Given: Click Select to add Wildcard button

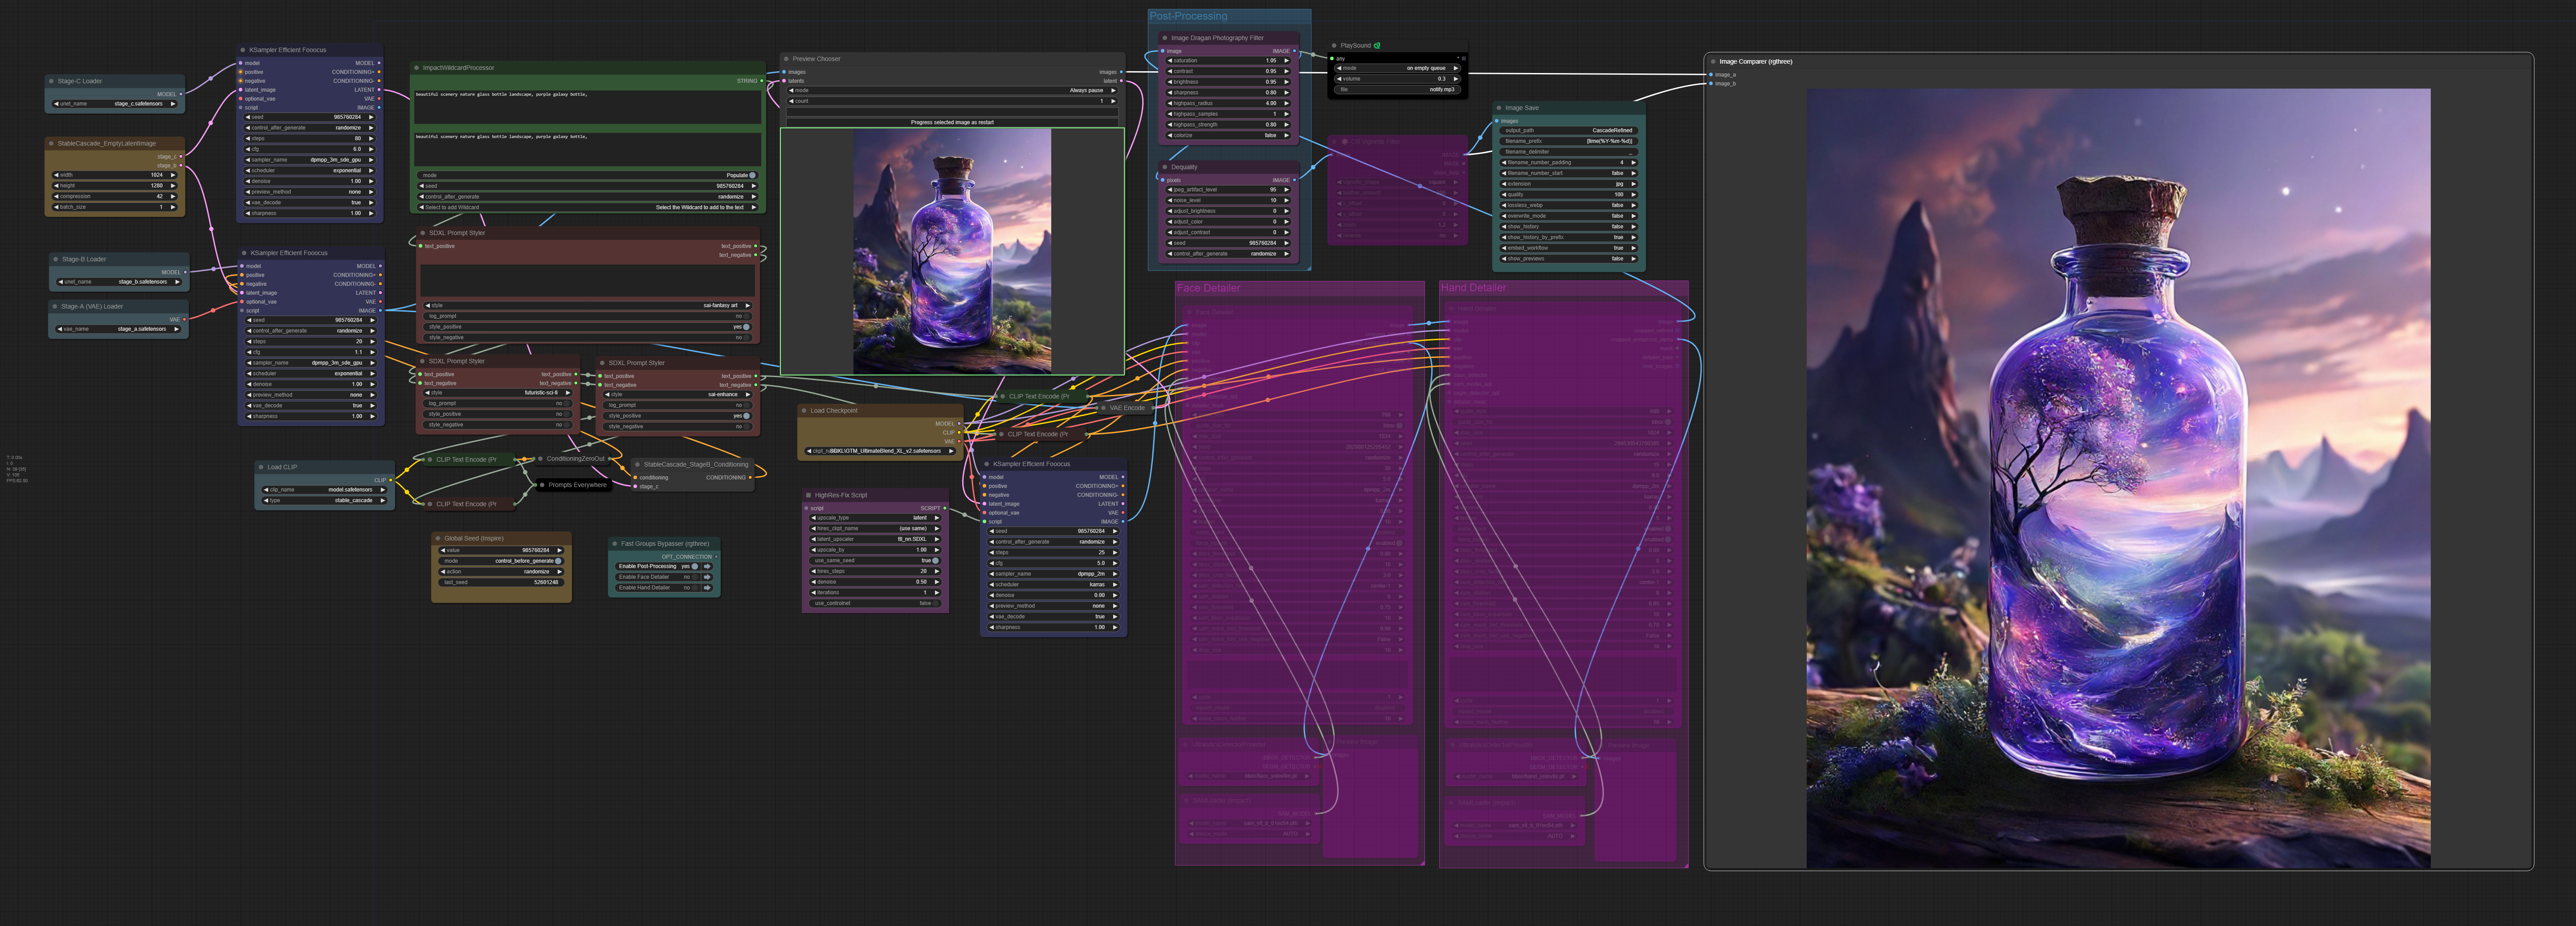Looking at the screenshot, I should point(587,208).
